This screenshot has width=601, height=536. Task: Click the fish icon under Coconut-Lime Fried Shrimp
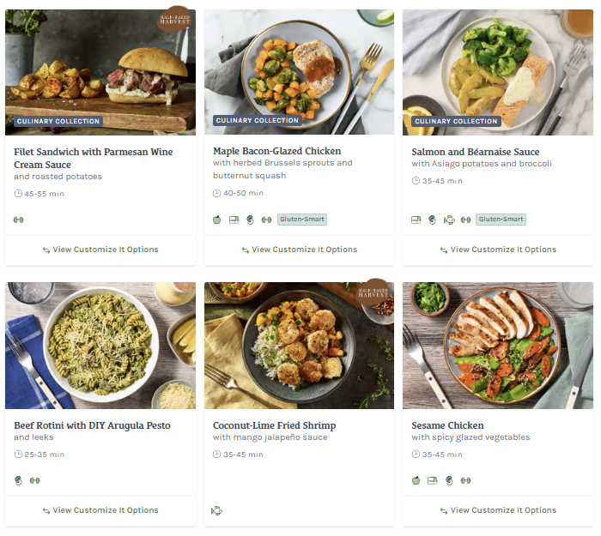217,510
